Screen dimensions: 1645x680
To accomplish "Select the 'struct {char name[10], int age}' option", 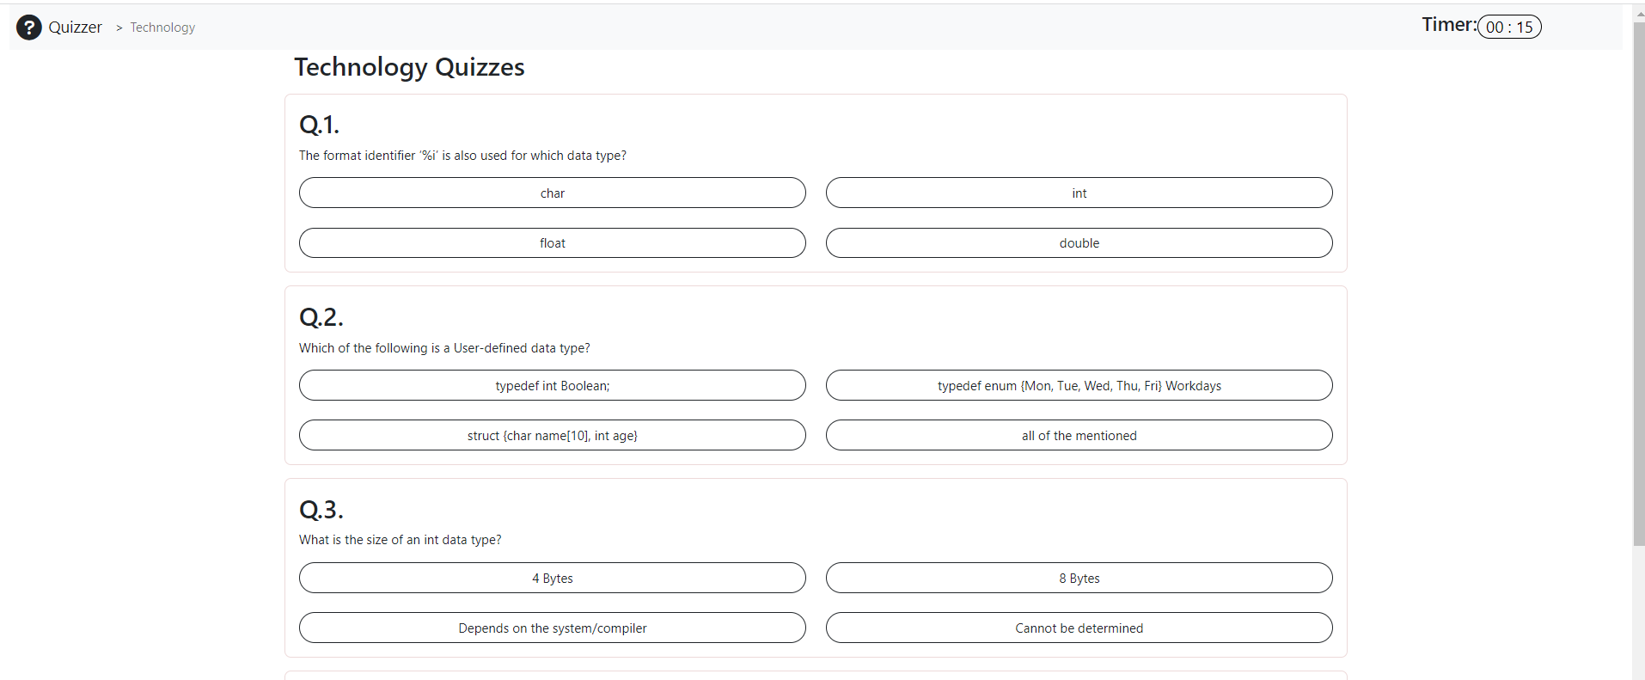I will [x=552, y=435].
